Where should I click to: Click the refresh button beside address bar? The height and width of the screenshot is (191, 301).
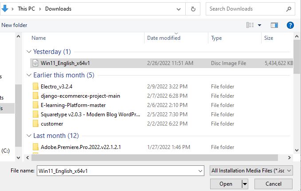coord(193,9)
